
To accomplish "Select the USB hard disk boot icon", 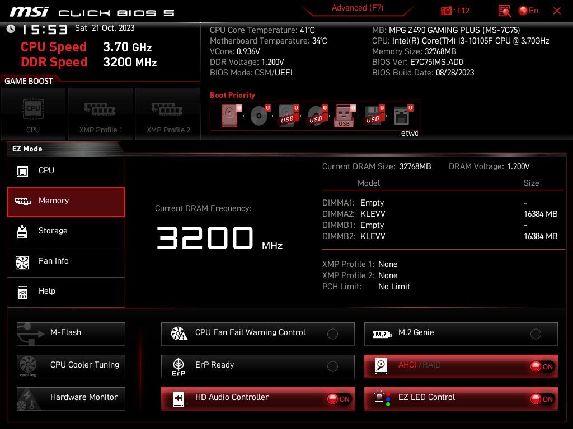I will tap(289, 116).
